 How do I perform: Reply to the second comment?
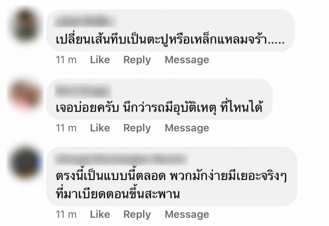[x=137, y=128]
